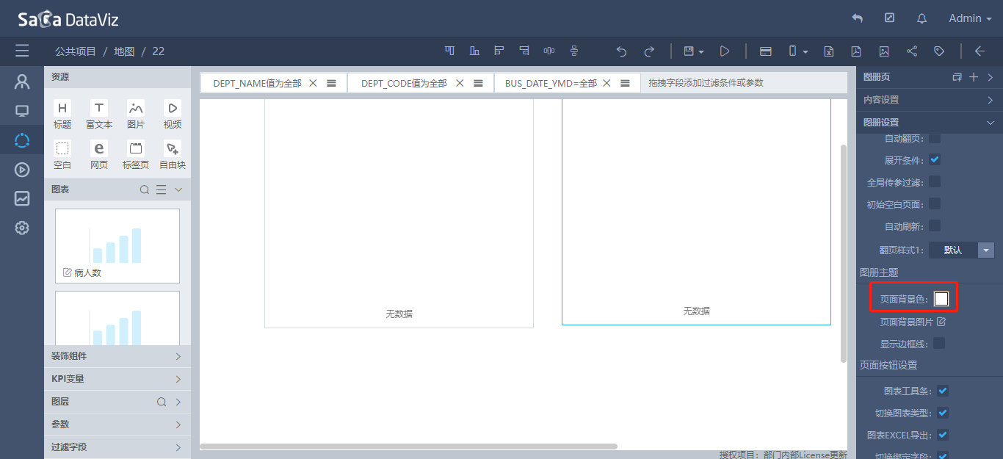This screenshot has width=1003, height=459.
Task: Click the tag icon in toolbar
Action: (939, 51)
